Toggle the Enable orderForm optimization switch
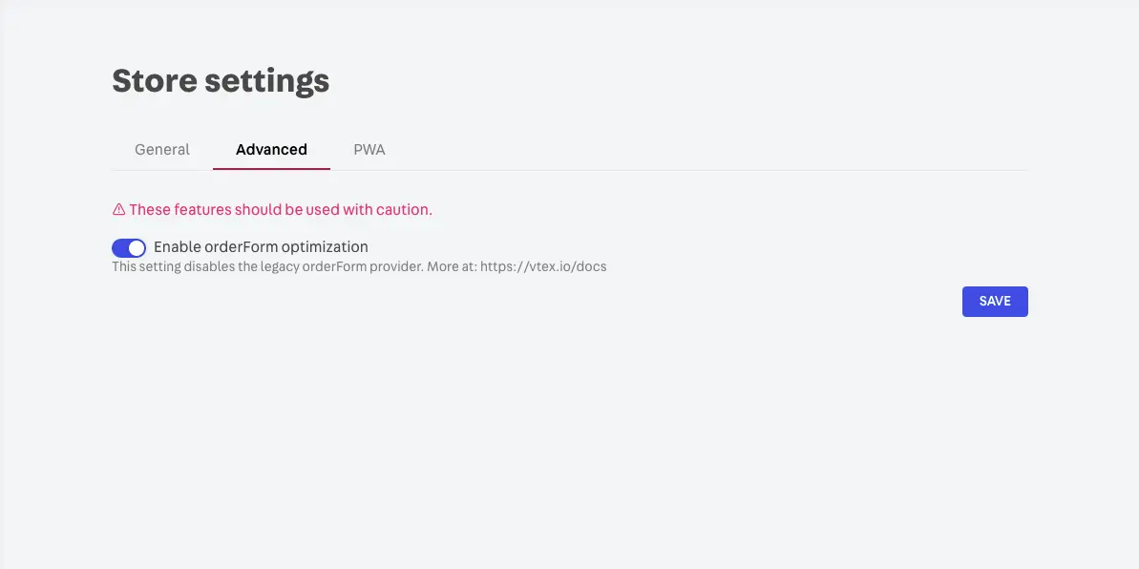 click(x=129, y=248)
